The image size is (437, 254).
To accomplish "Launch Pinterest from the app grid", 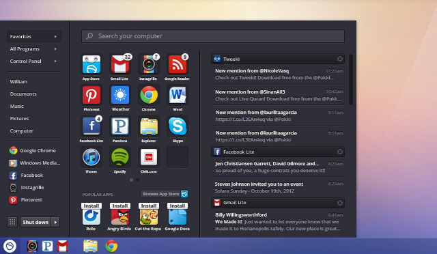I will pos(91,96).
